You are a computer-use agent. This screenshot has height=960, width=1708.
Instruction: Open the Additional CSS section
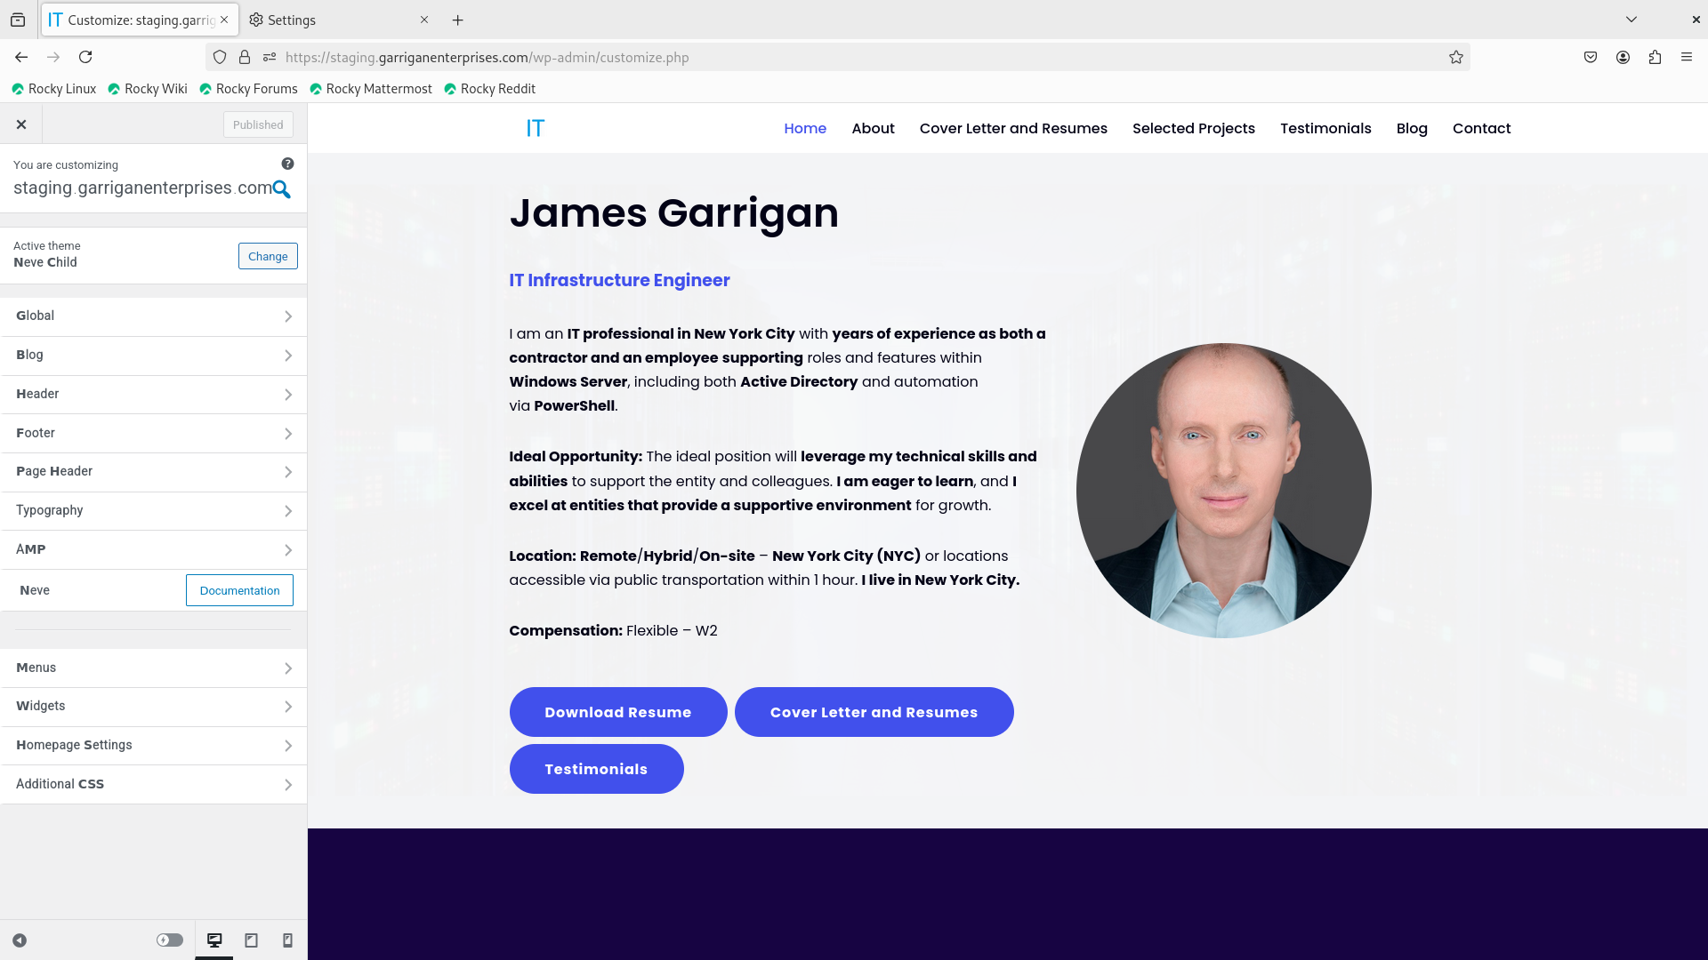click(153, 784)
